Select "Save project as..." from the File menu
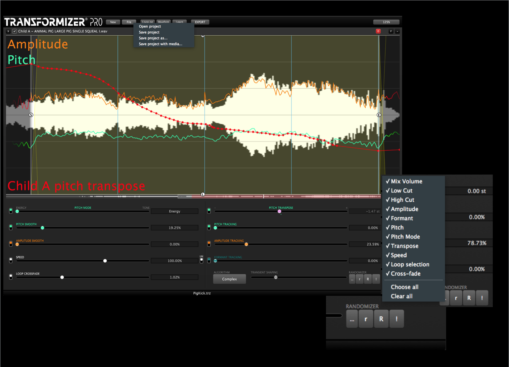The width and height of the screenshot is (509, 367). (153, 38)
